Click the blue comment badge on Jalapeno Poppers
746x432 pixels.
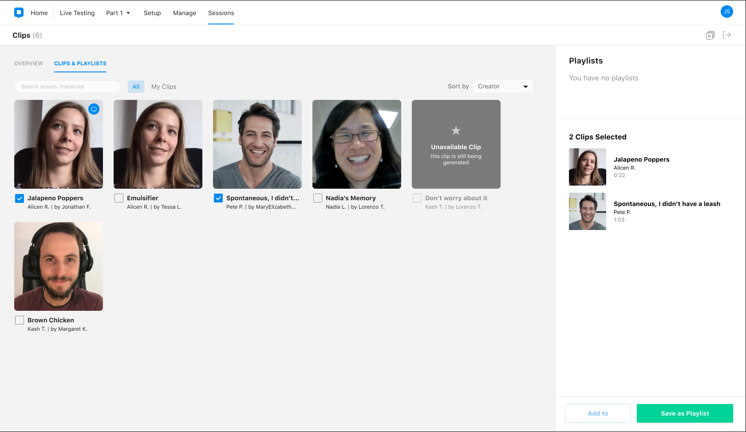94,109
